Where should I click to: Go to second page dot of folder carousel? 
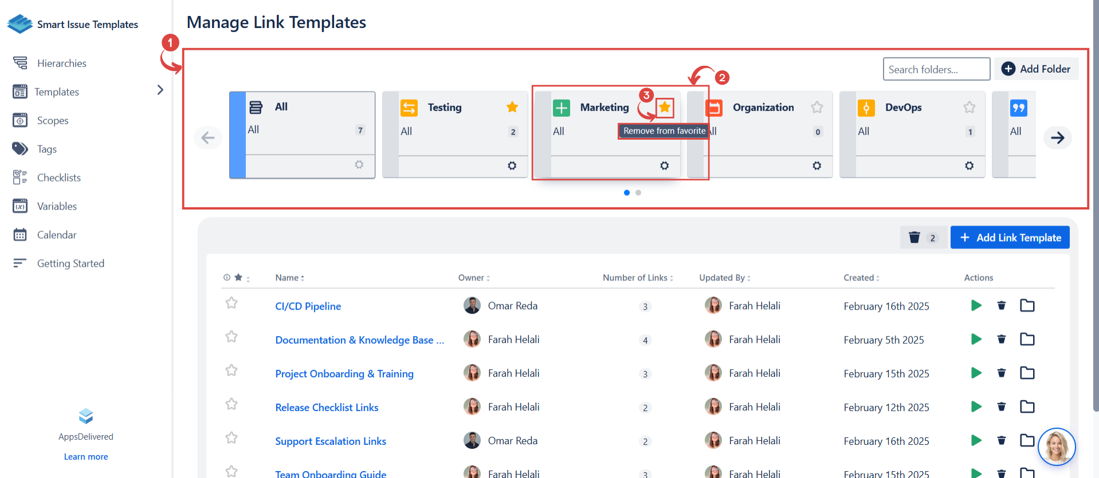pyautogui.click(x=638, y=193)
